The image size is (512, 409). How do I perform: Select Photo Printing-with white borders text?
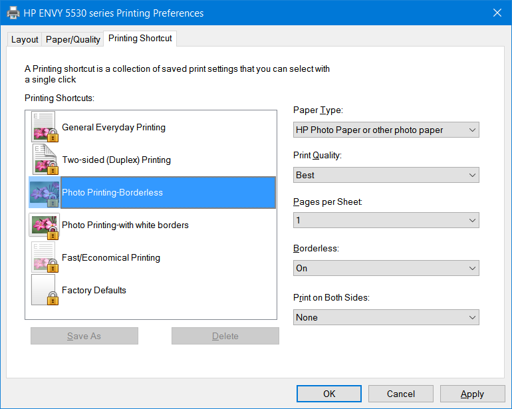pos(125,225)
